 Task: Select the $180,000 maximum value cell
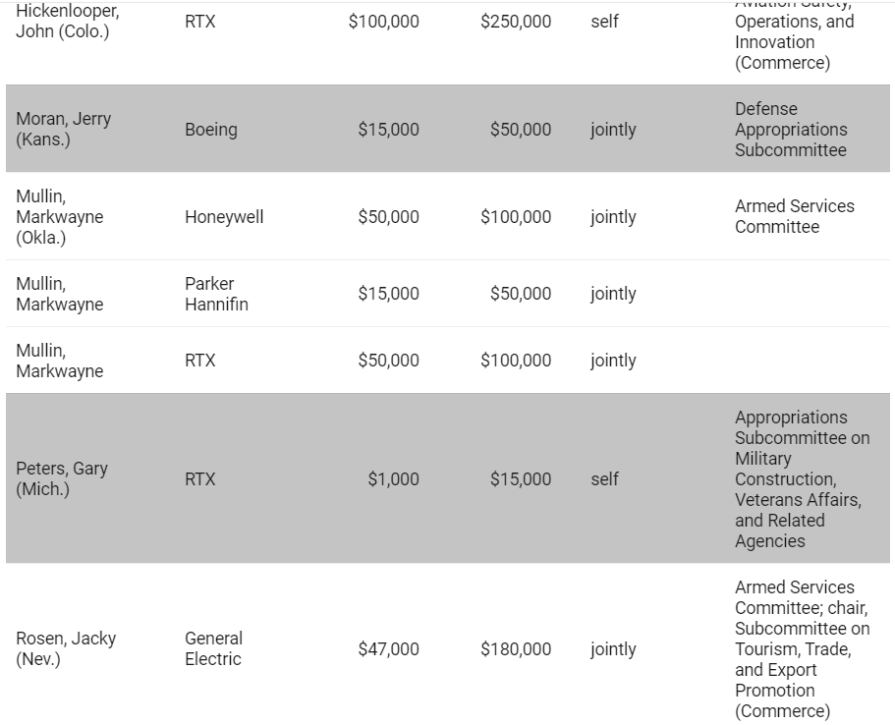(x=516, y=649)
